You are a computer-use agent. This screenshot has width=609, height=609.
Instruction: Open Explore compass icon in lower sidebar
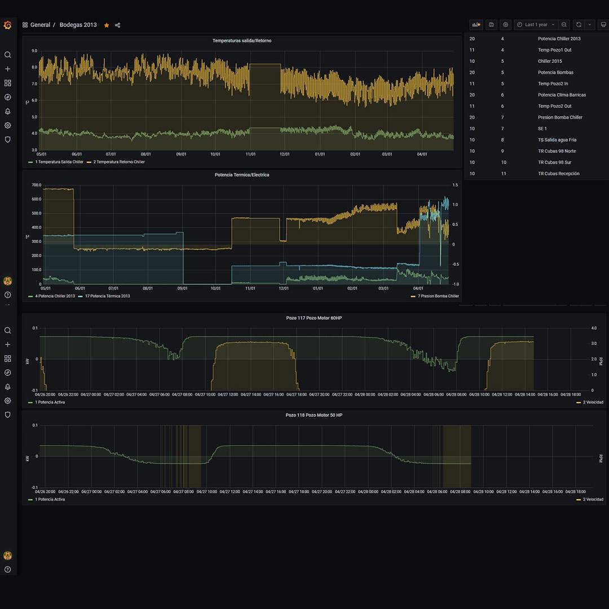tap(7, 373)
